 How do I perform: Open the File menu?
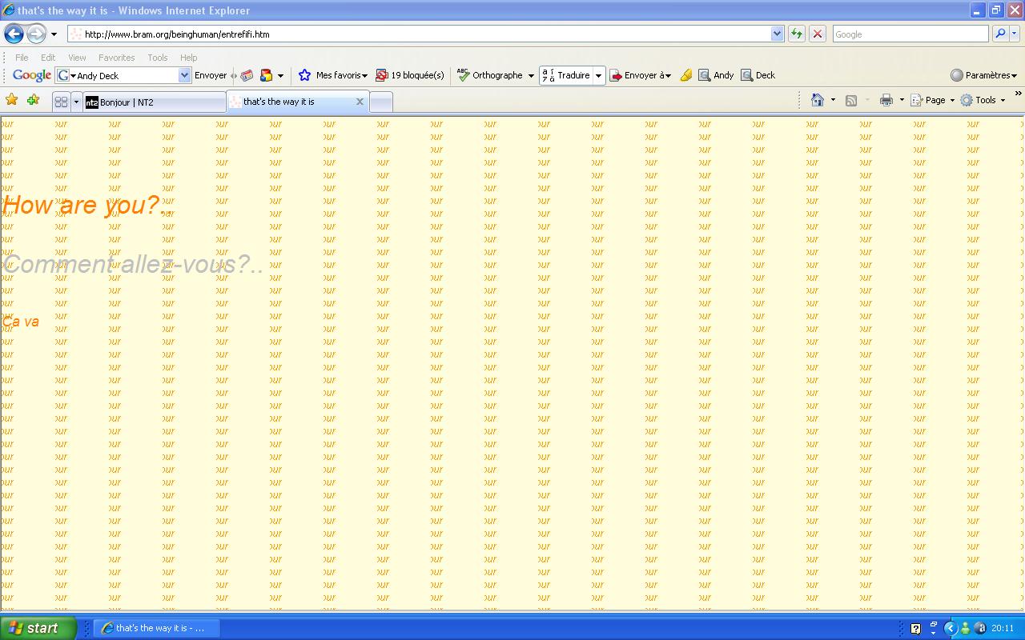22,58
